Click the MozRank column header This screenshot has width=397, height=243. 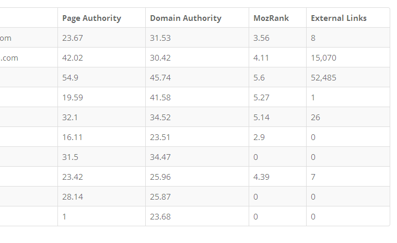click(270, 18)
